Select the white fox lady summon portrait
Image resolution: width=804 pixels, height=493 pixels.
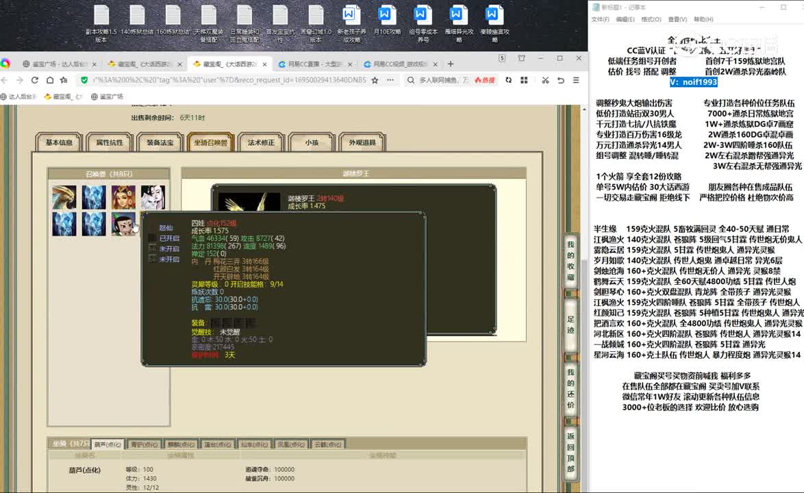click(153, 197)
